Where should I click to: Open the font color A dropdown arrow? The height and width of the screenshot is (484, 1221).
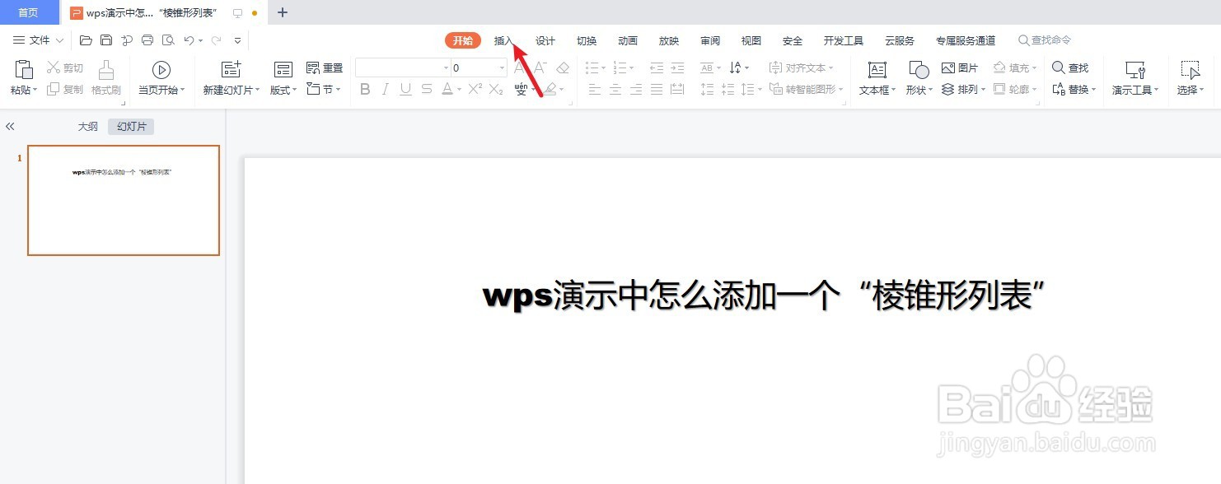[x=459, y=90]
